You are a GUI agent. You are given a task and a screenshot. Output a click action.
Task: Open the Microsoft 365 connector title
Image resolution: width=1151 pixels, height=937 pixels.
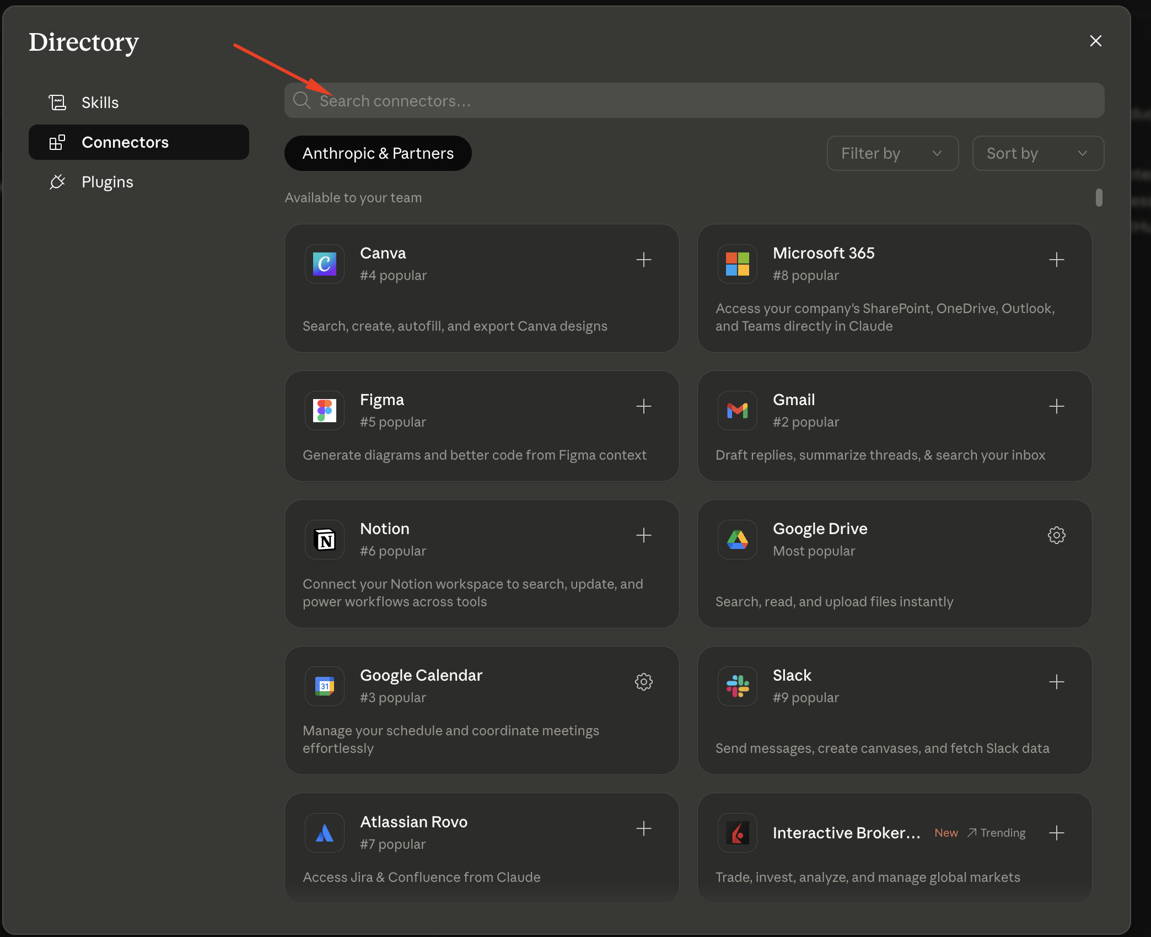[x=824, y=253]
